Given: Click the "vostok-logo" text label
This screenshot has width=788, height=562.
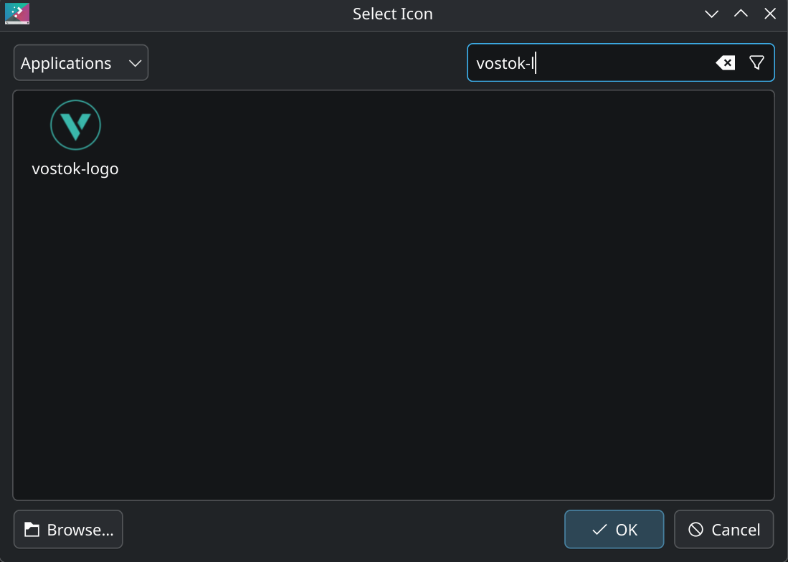Looking at the screenshot, I should tap(75, 169).
